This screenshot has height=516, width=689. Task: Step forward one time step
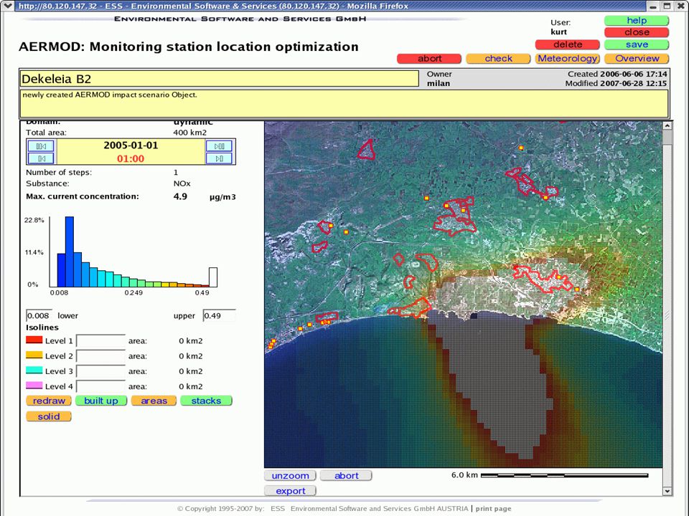point(219,158)
